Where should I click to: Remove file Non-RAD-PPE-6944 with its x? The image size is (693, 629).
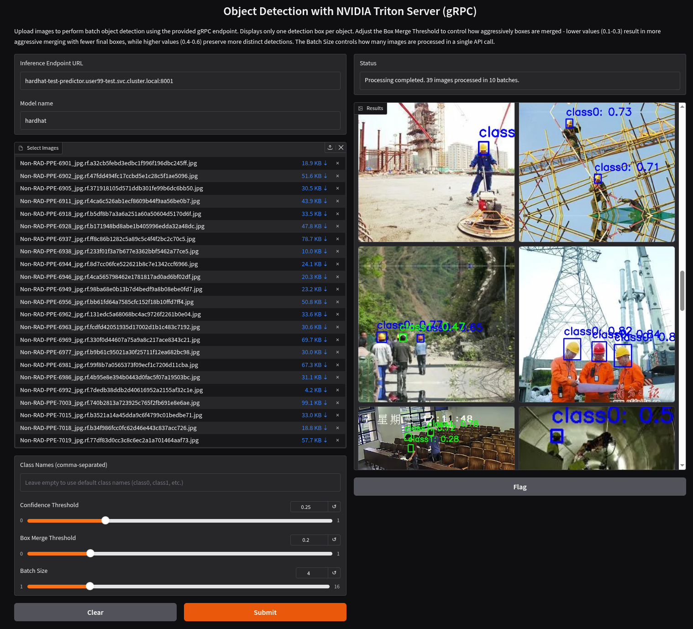337,264
